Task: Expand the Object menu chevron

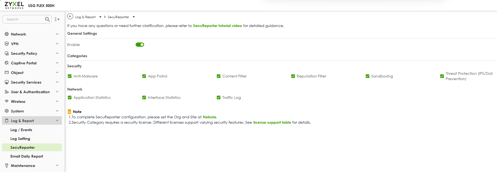Action: (57, 73)
